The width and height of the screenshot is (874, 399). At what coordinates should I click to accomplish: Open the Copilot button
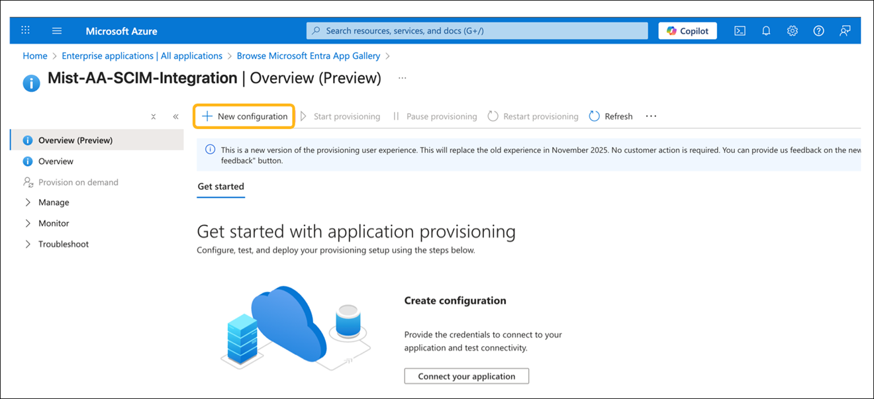pyautogui.click(x=687, y=30)
